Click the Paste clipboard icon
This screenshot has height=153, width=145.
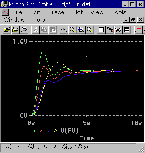pos(52,30)
